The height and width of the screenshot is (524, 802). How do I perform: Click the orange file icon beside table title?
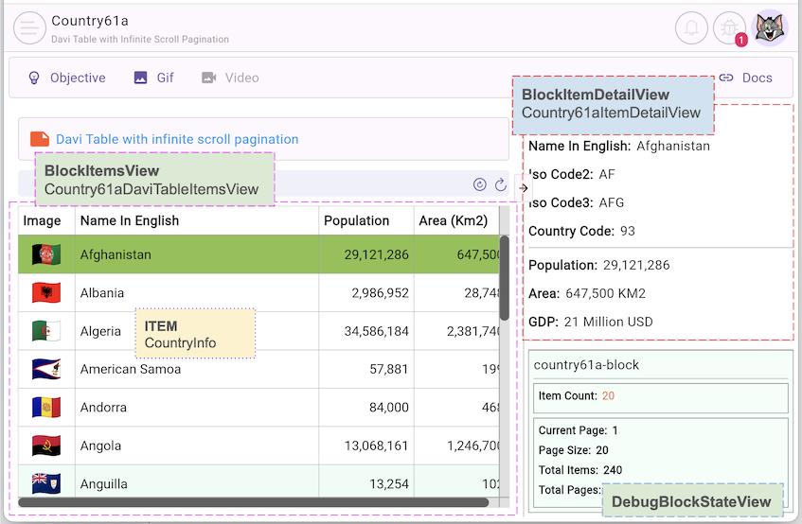click(40, 139)
